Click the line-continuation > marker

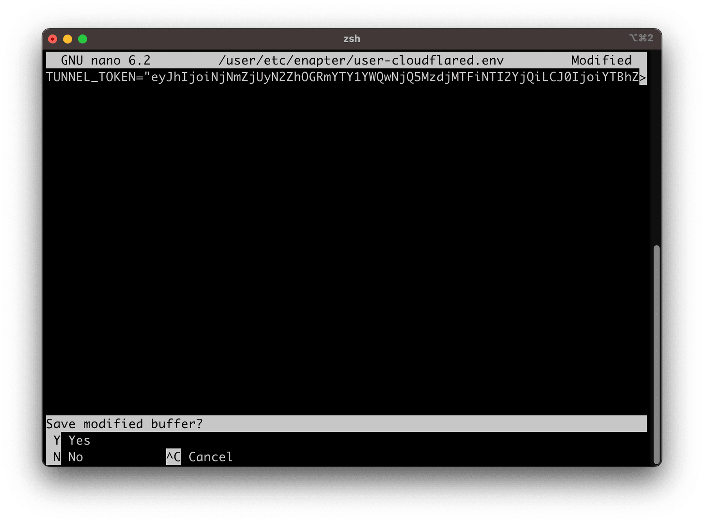pos(643,77)
